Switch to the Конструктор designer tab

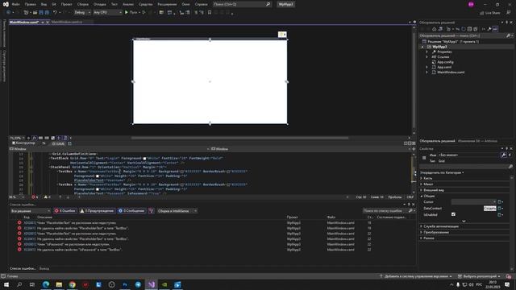coord(23,143)
